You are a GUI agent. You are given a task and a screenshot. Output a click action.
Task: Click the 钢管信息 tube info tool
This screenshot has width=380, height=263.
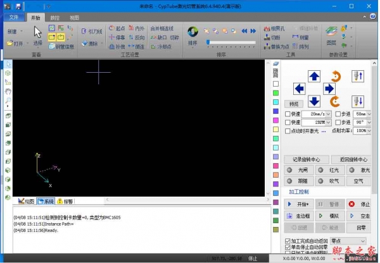click(61, 46)
